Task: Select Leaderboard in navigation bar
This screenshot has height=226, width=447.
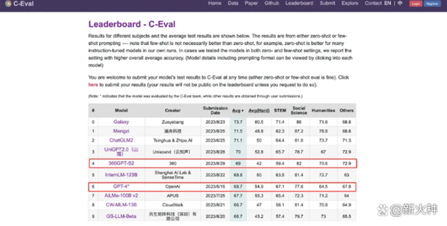Action: click(299, 3)
